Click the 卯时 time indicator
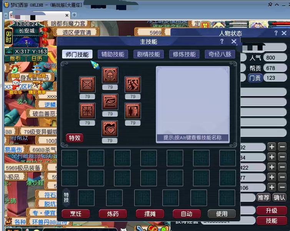This screenshot has width=290, height=231. coord(9,37)
